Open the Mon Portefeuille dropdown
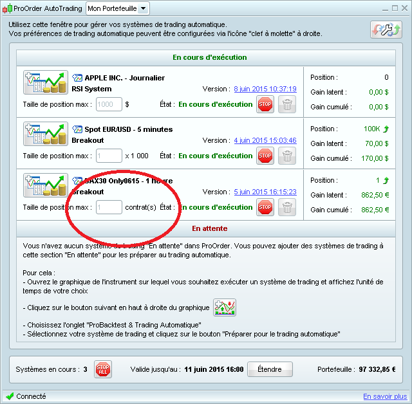The image size is (412, 404). pyautogui.click(x=118, y=8)
